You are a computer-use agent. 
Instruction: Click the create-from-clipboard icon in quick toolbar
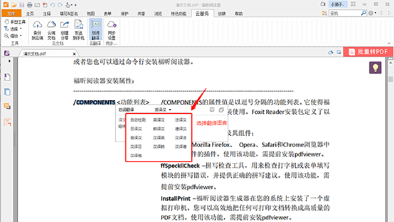[x=45, y=5]
